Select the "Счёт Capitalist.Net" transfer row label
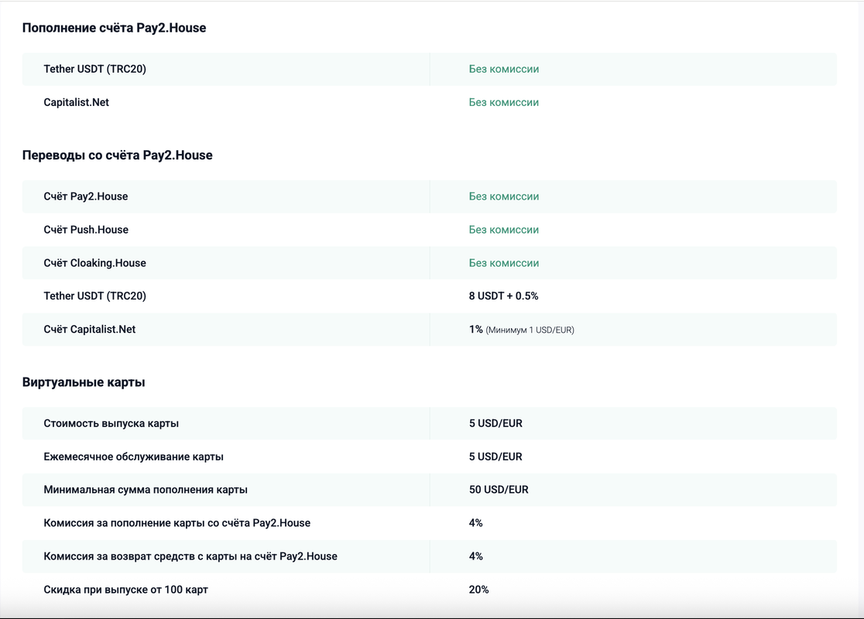864x619 pixels. click(x=89, y=330)
